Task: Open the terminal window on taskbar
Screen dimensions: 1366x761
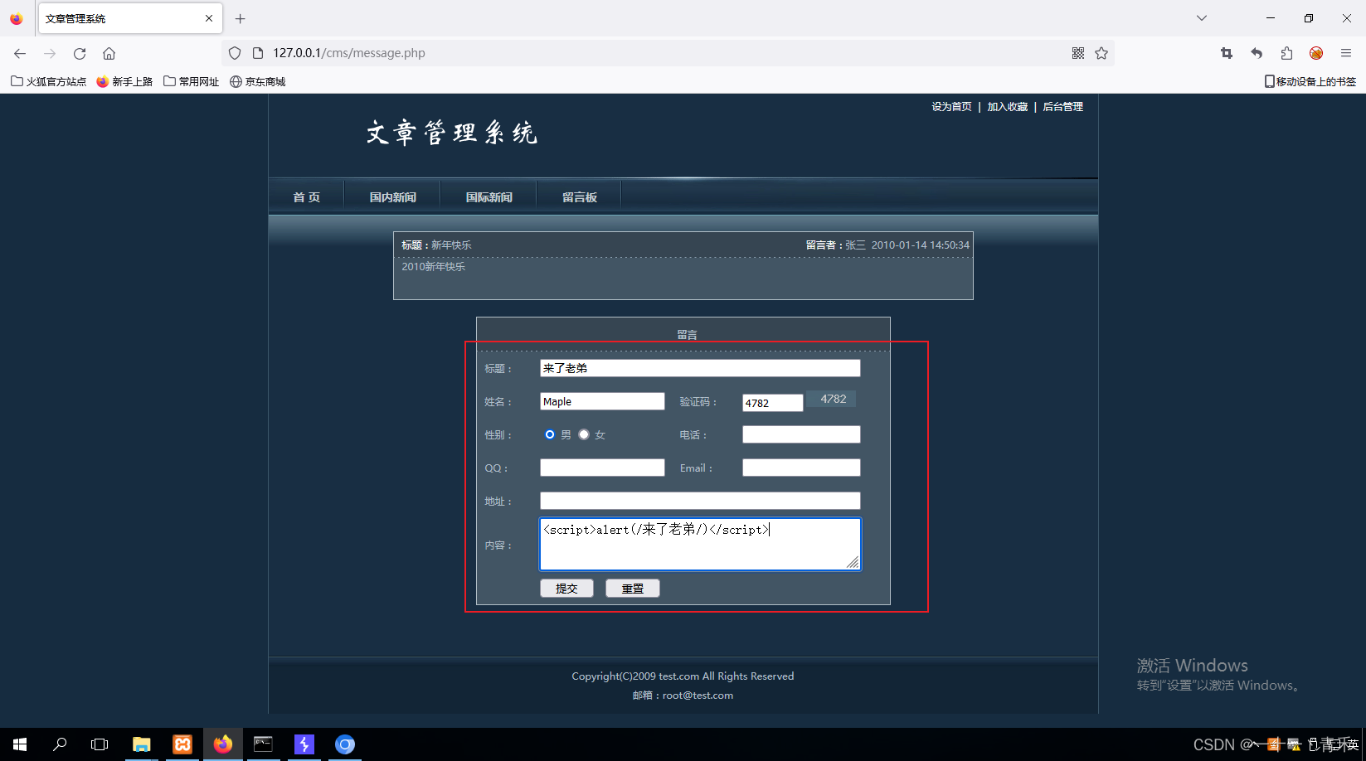Action: (x=264, y=744)
